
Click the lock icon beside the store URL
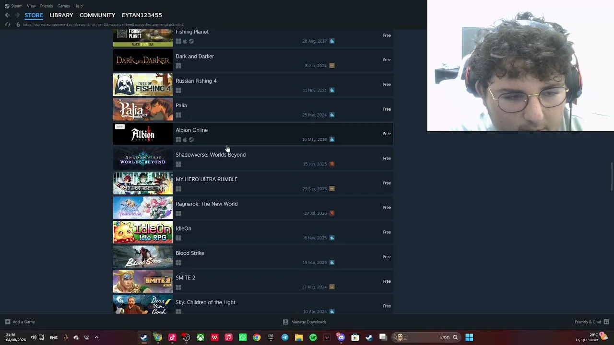(x=18, y=24)
